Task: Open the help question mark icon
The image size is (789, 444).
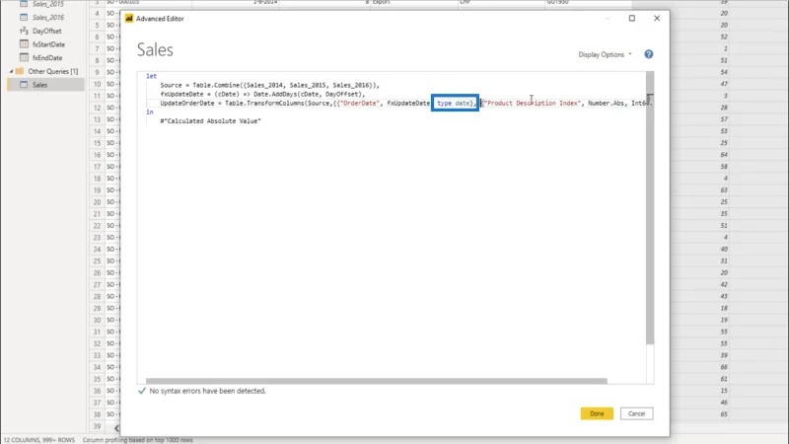Action: pyautogui.click(x=649, y=54)
